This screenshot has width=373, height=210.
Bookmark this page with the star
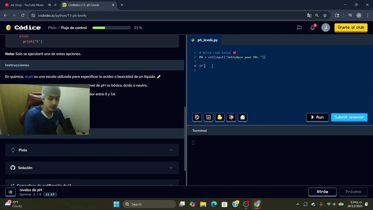[325, 15]
